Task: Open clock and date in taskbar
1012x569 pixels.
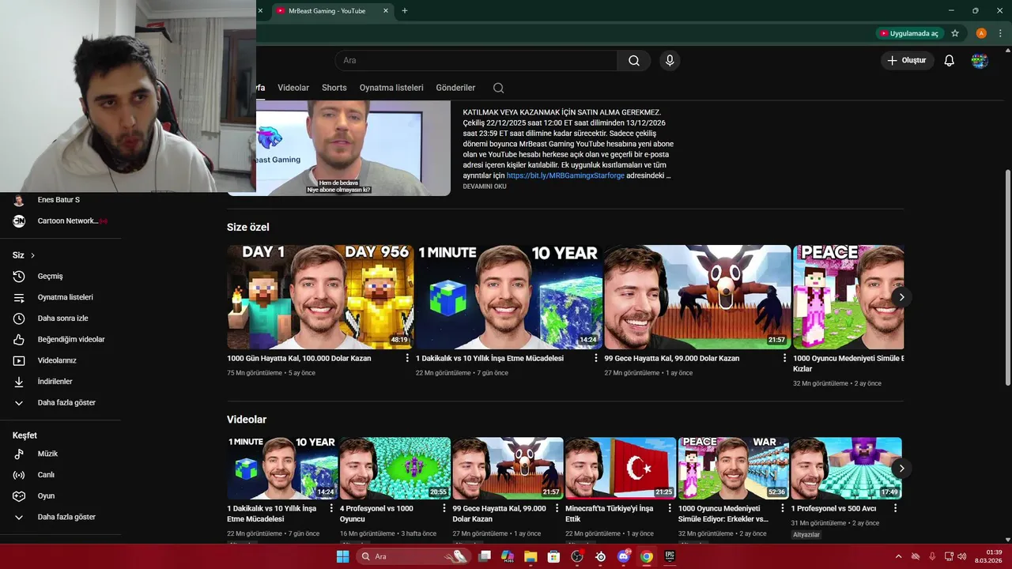Action: coord(988,556)
